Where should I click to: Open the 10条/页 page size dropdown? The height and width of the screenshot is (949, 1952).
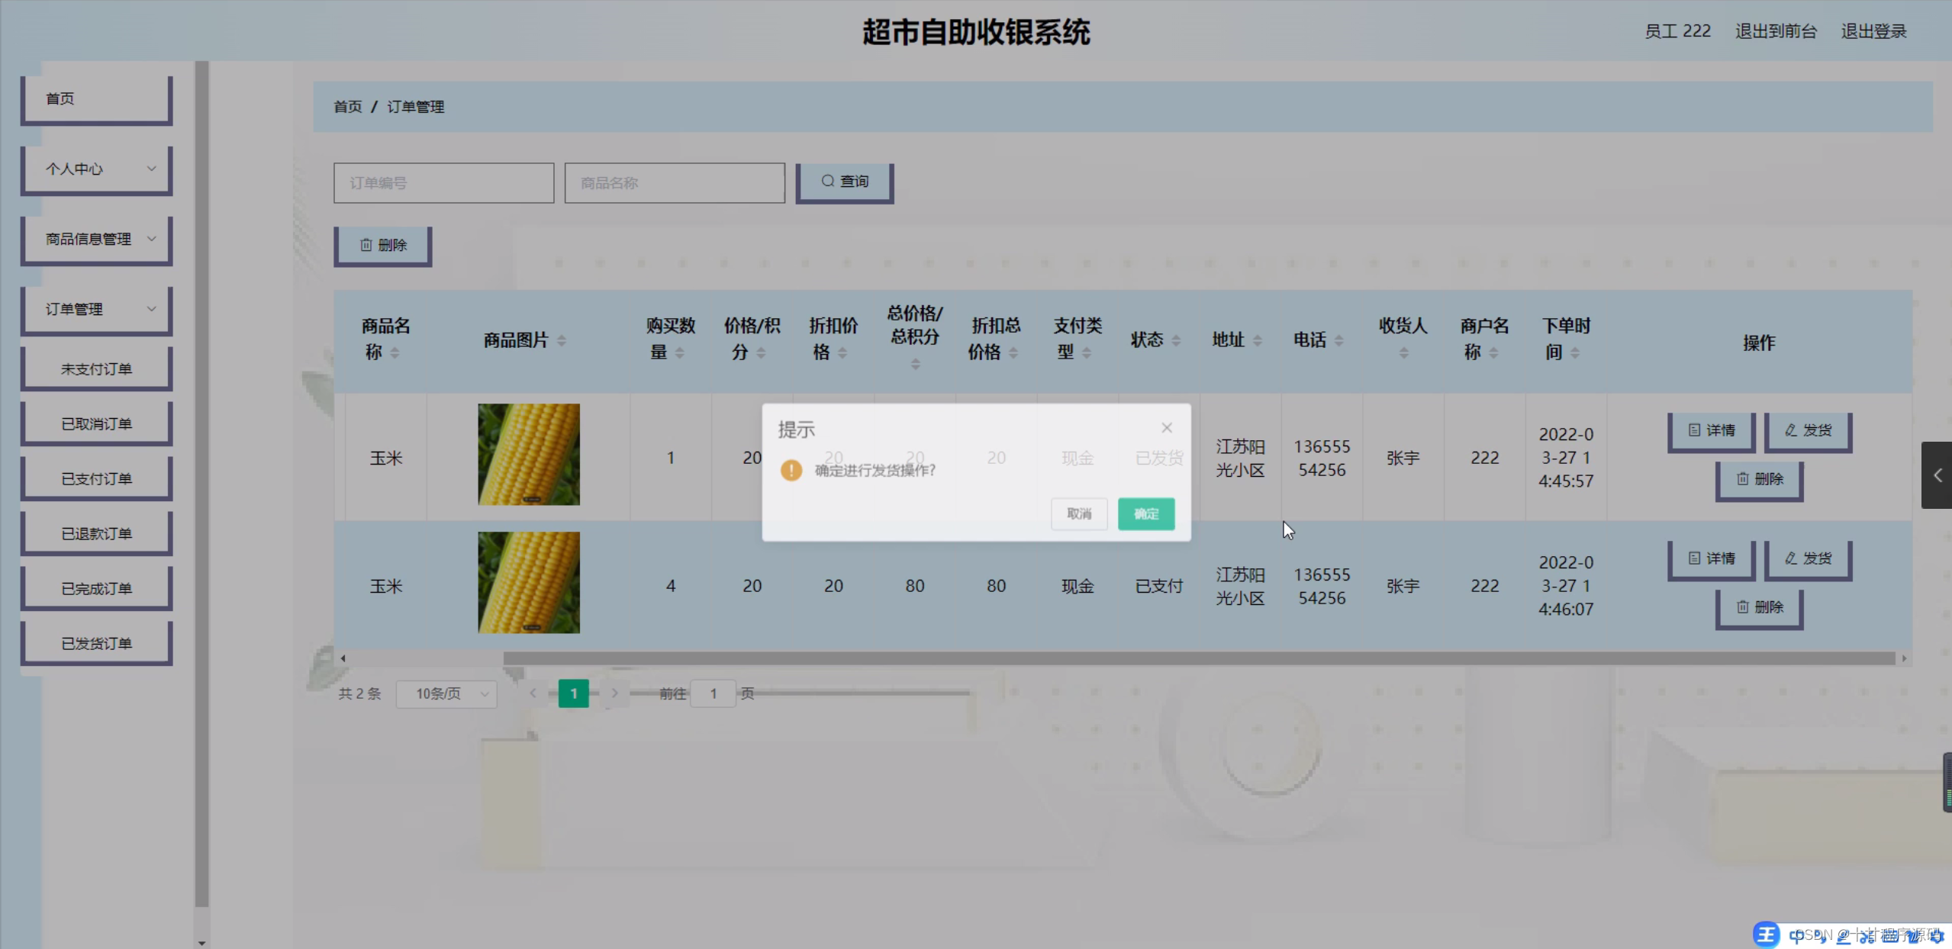[x=446, y=694]
